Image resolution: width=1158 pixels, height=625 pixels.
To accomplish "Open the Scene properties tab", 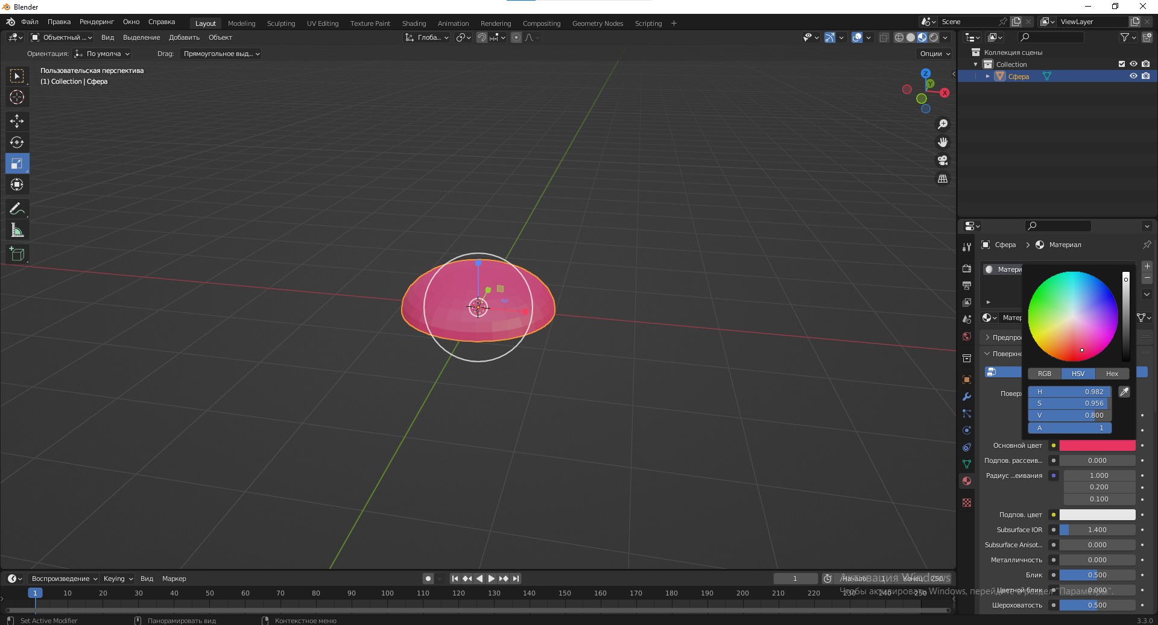I will pos(967,319).
